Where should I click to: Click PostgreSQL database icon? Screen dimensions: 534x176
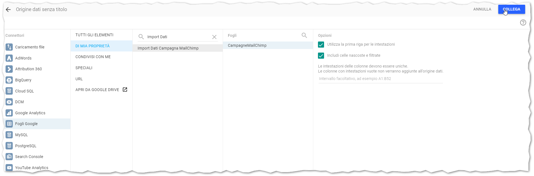[9, 146]
